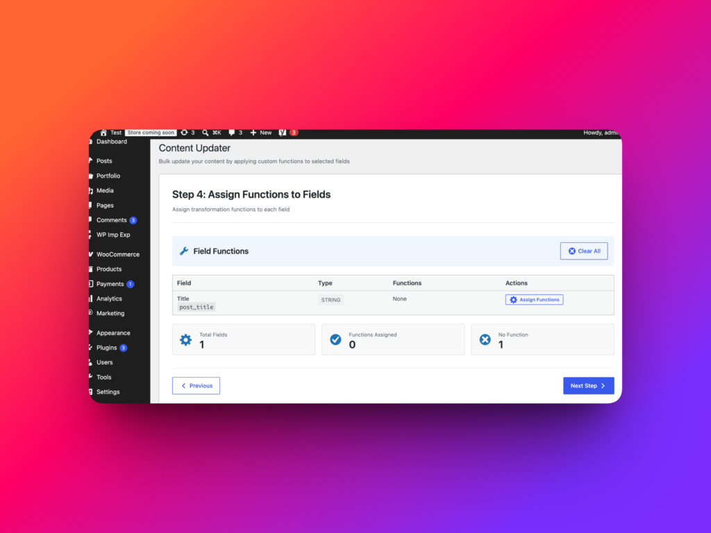Image resolution: width=711 pixels, height=533 pixels.
Task: Open the comments bubble icon in admin bar
Action: pos(232,133)
